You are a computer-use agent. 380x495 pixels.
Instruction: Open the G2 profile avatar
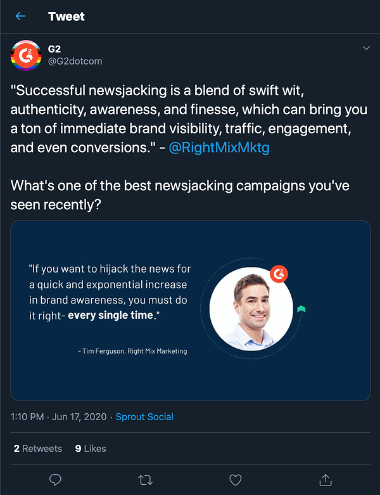click(x=26, y=55)
